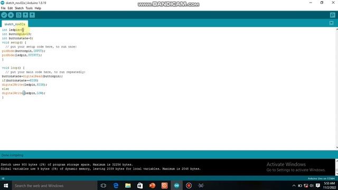
Task: Click 'Search the web and Windows' box
Action: click(54, 185)
